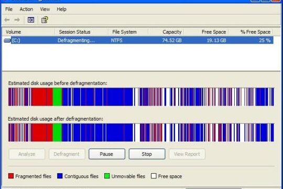
Task: Toggle the console tree pane icon
Action: click(x=31, y=20)
